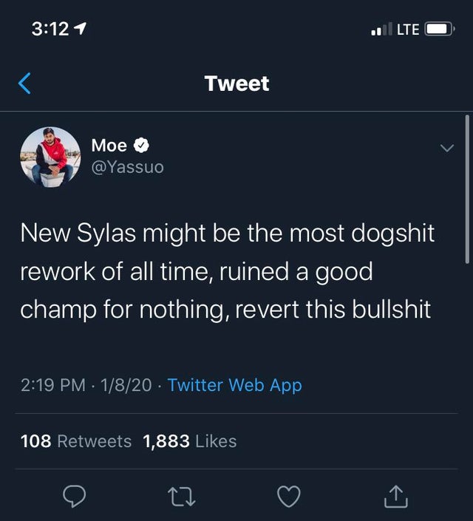This screenshot has height=521, width=473.
Task: Tap the tweet text about New Sylas
Action: pyautogui.click(x=227, y=271)
